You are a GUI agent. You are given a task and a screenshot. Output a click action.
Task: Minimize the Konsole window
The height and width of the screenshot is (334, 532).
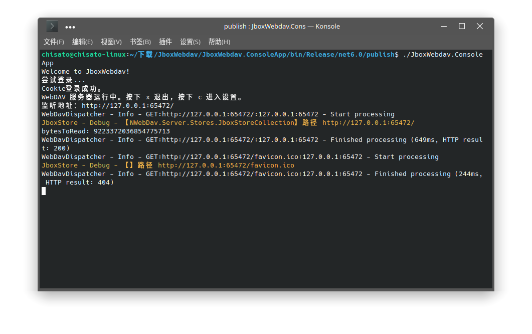click(443, 26)
